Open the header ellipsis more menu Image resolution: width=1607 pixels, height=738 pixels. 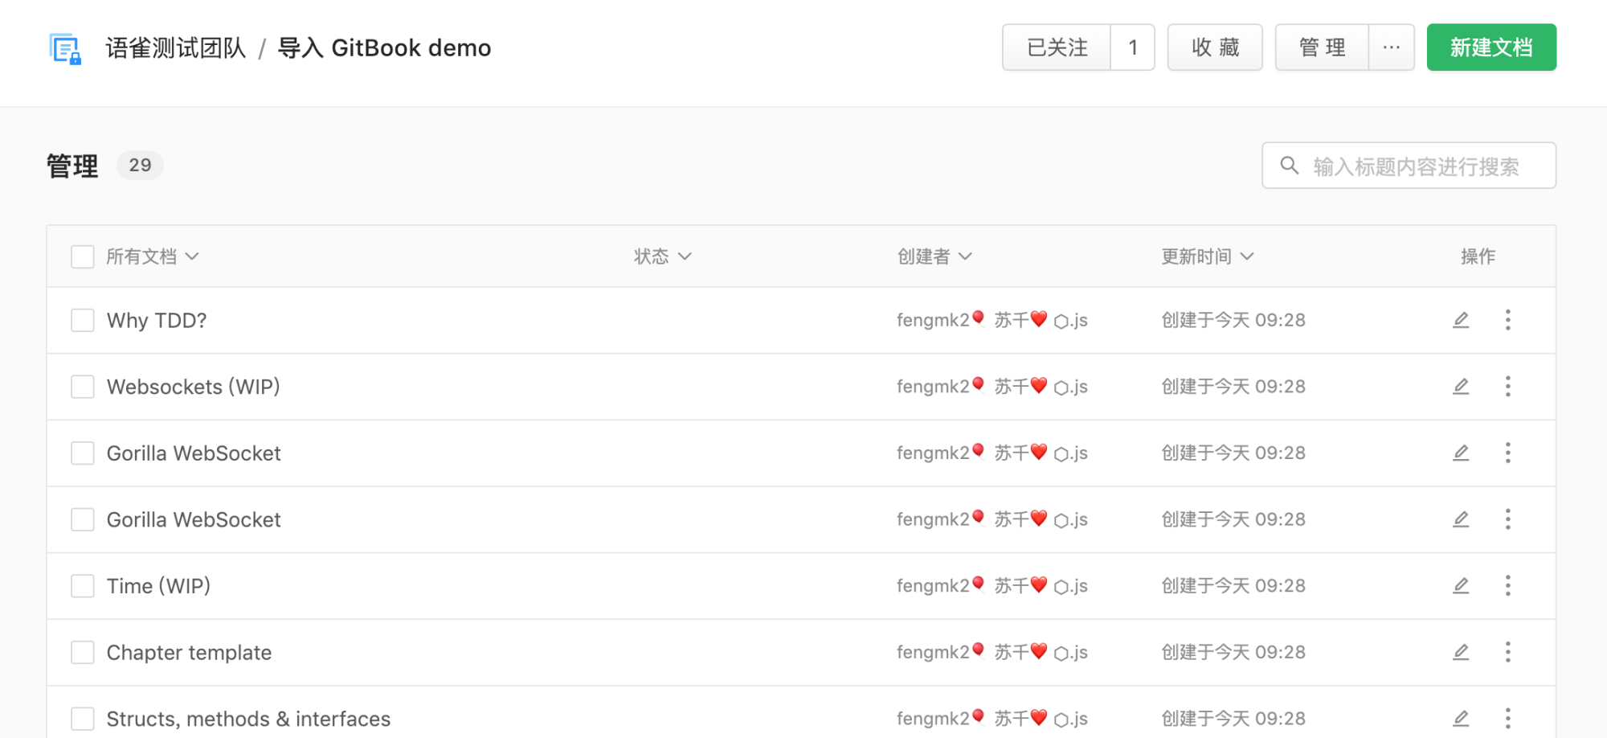pyautogui.click(x=1391, y=47)
